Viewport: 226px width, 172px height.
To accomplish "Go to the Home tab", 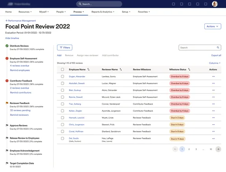I will pyautogui.click(x=9, y=12).
